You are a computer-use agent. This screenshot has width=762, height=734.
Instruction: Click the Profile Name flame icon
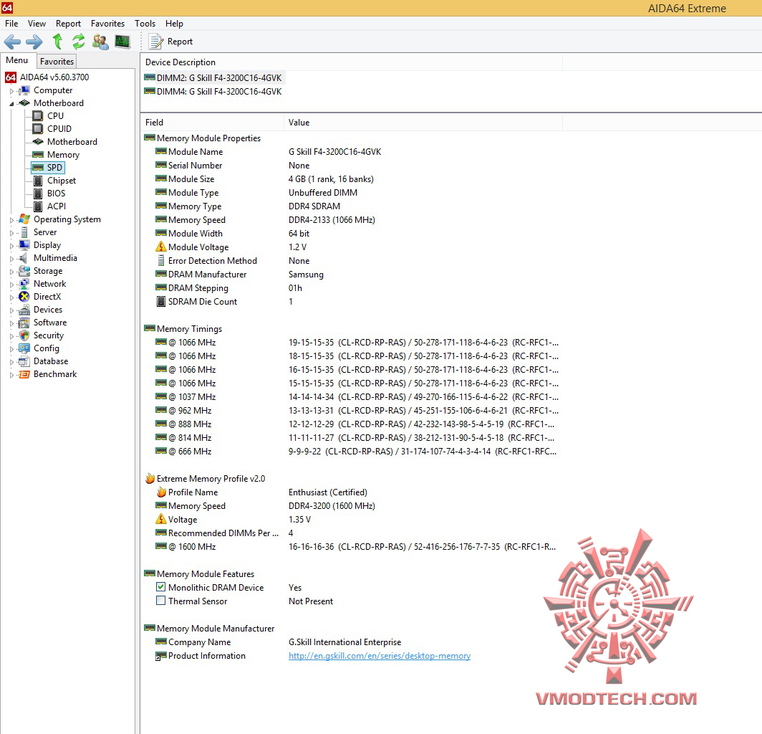click(x=161, y=492)
